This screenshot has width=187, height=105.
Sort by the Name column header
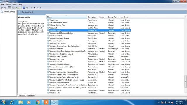coord(67,17)
